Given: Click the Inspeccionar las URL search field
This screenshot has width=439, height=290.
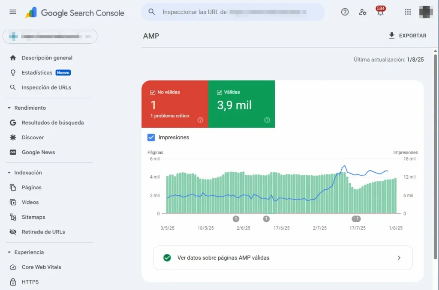Looking at the screenshot, I should (x=233, y=12).
